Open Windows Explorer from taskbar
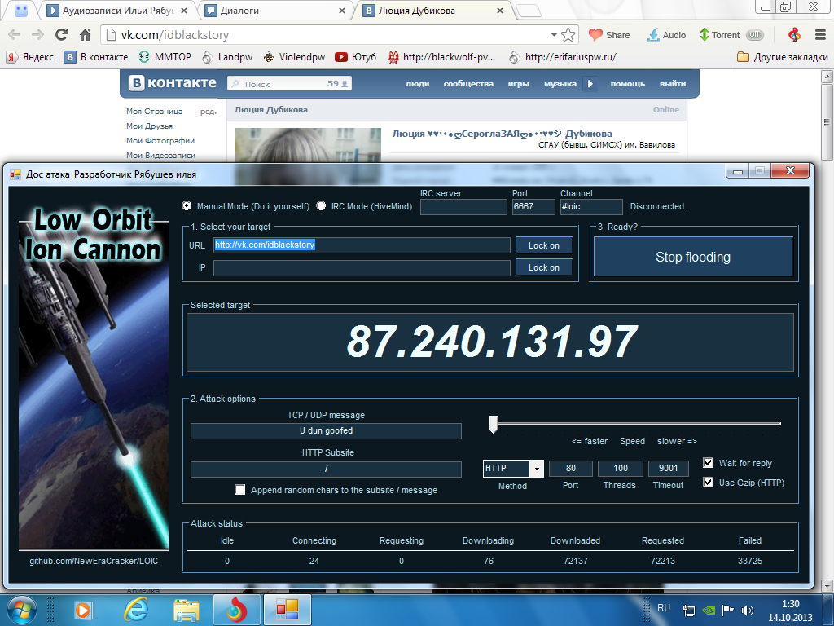 tap(187, 610)
